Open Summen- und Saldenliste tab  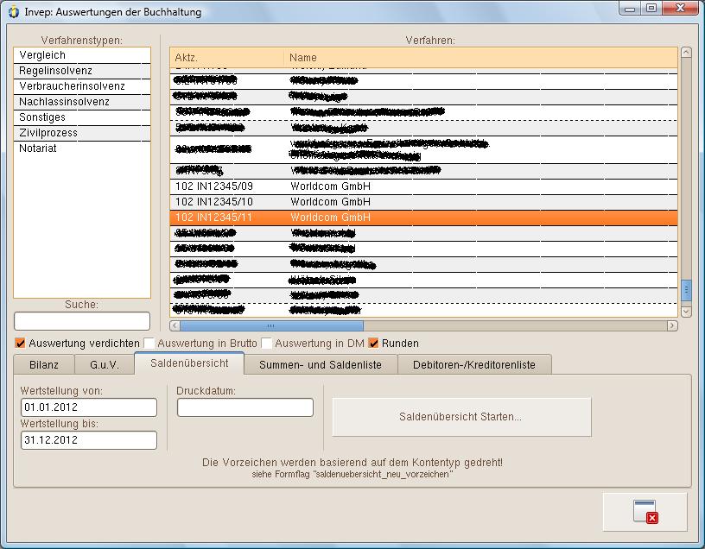tap(321, 365)
